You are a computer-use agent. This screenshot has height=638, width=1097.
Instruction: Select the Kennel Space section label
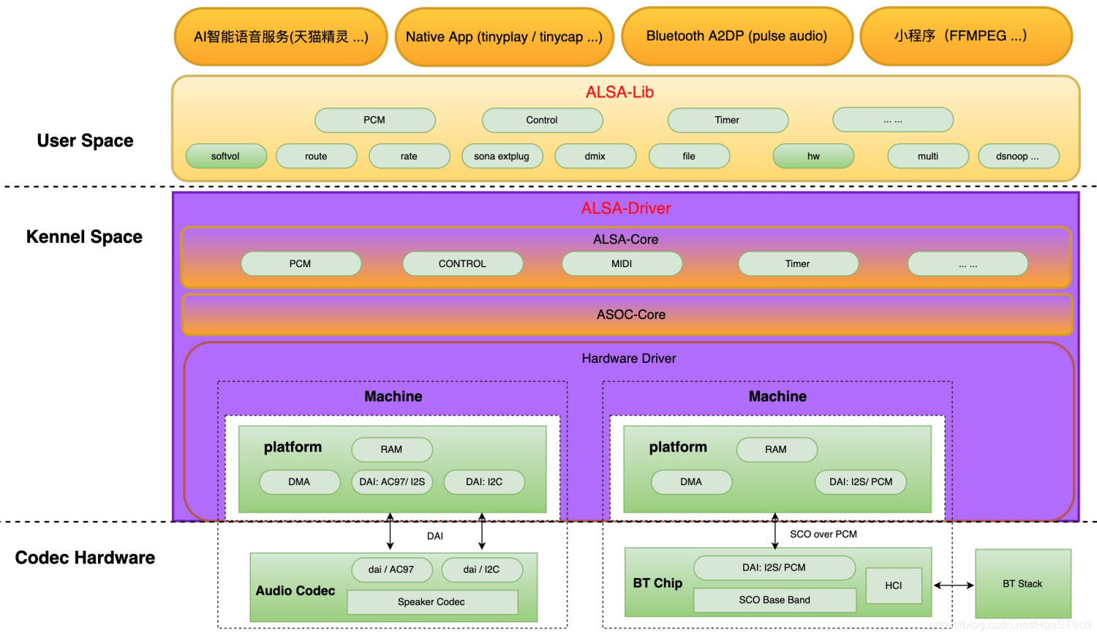point(84,236)
